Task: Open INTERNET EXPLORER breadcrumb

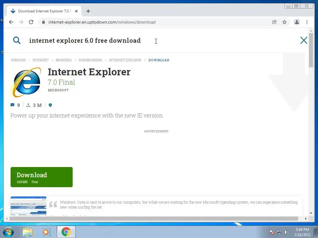Action: tap(125, 60)
